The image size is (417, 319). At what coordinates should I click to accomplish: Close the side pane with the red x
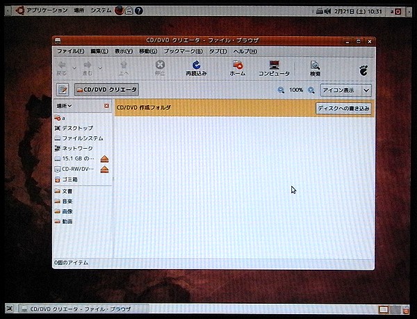[106, 106]
